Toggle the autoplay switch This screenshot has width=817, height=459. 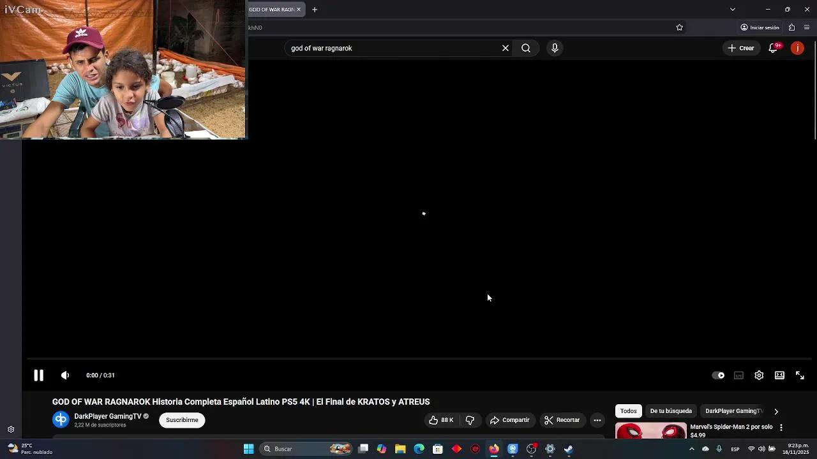tap(718, 375)
